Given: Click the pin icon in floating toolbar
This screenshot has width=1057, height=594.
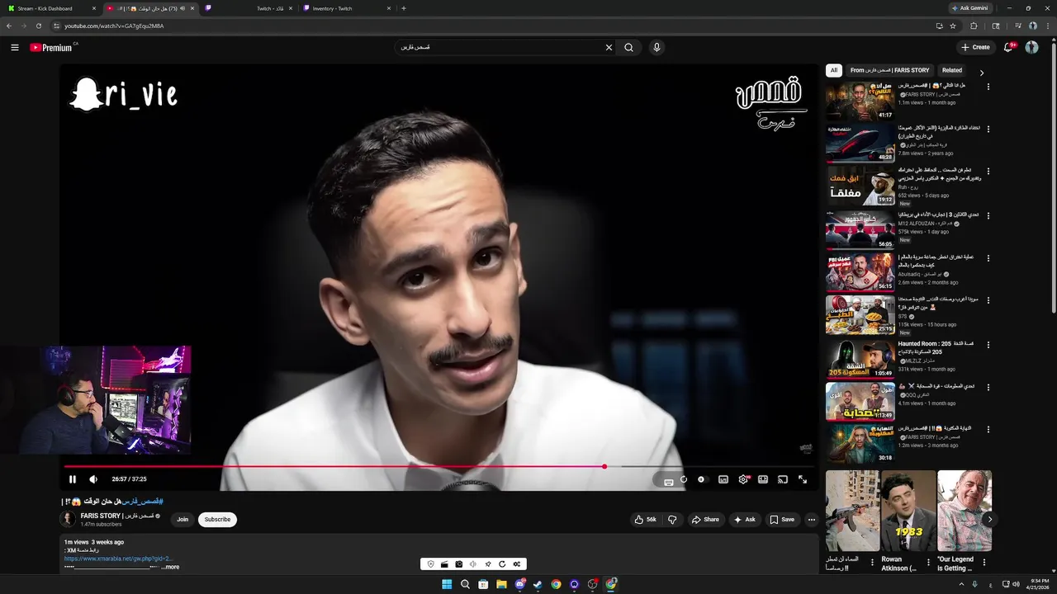Looking at the screenshot, I should [x=487, y=564].
